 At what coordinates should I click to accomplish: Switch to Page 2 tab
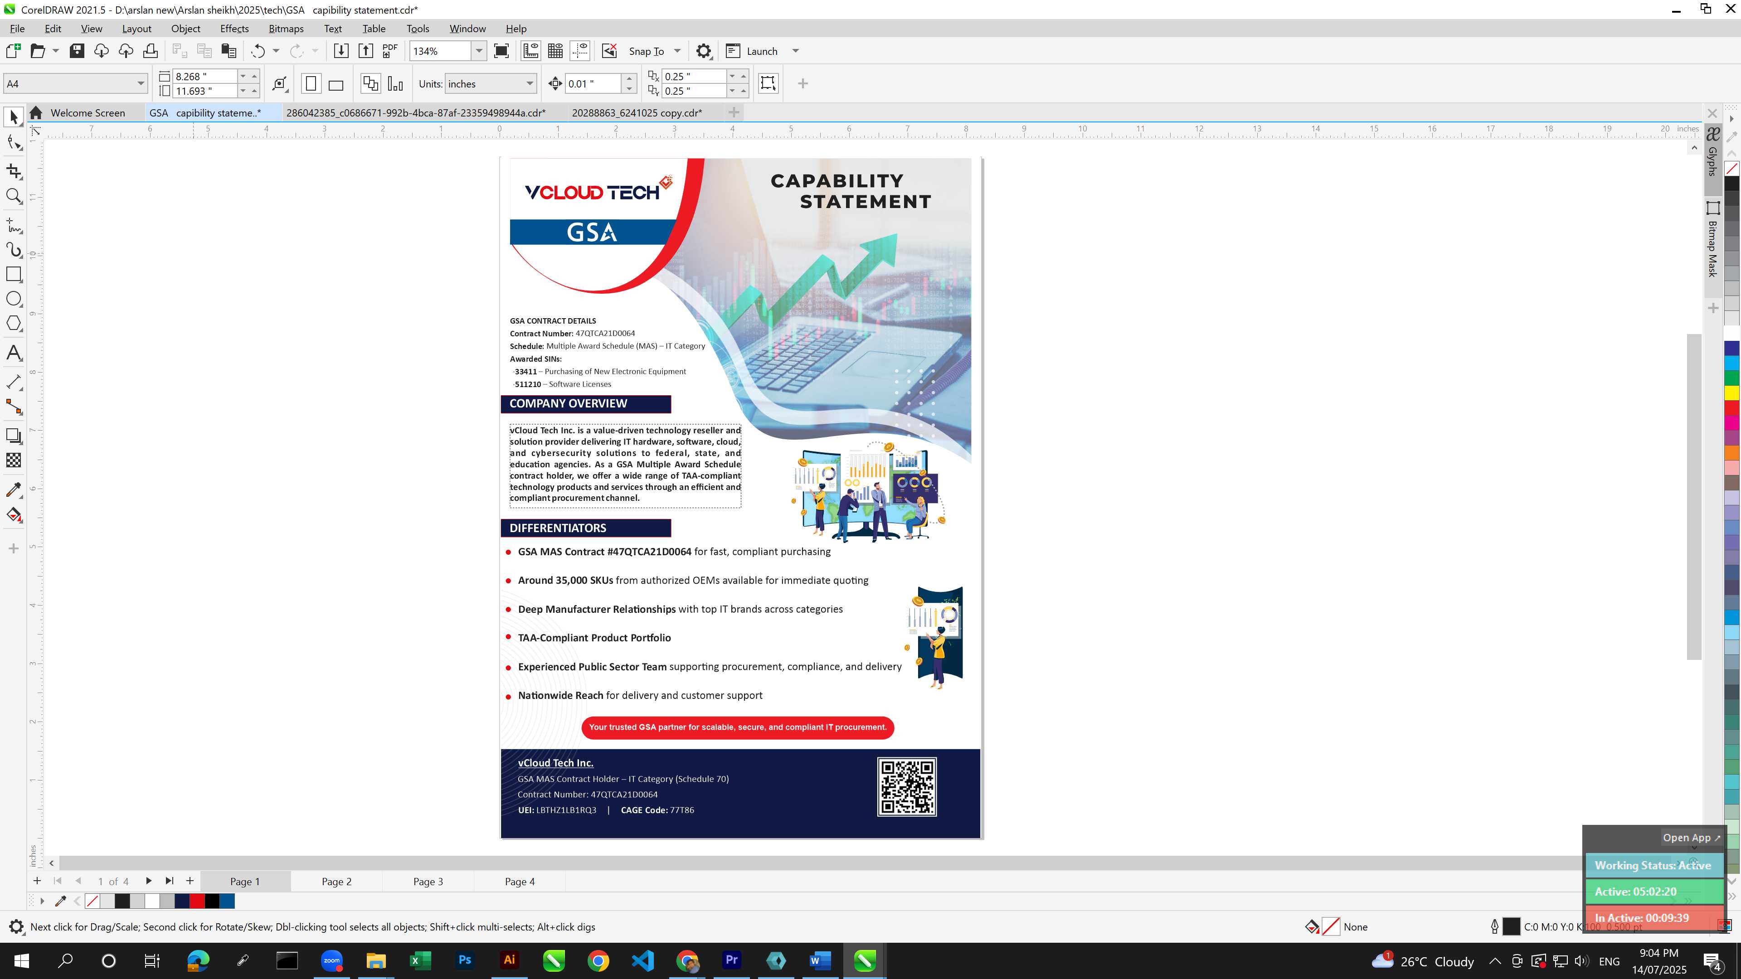tap(336, 881)
